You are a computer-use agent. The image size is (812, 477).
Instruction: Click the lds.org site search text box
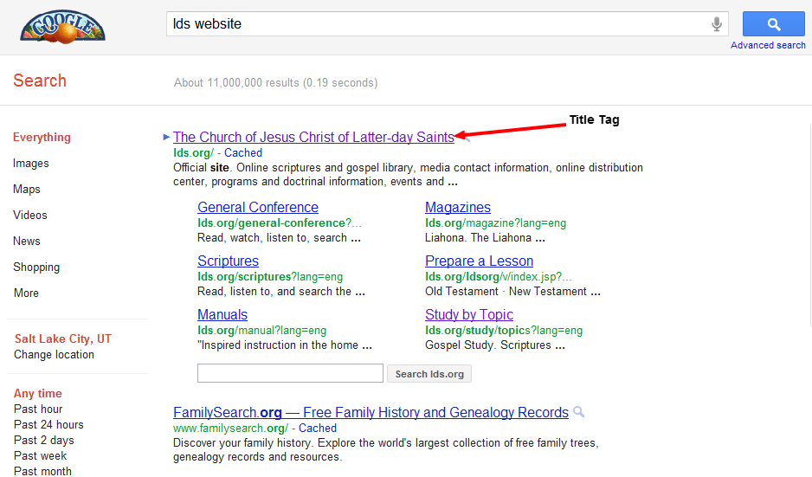tap(290, 374)
